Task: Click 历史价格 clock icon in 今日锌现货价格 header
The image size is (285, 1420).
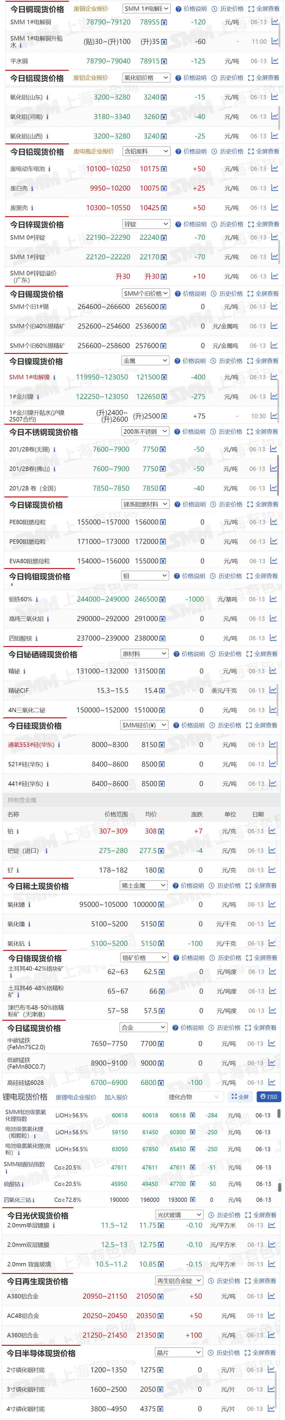Action: pyautogui.click(x=214, y=224)
